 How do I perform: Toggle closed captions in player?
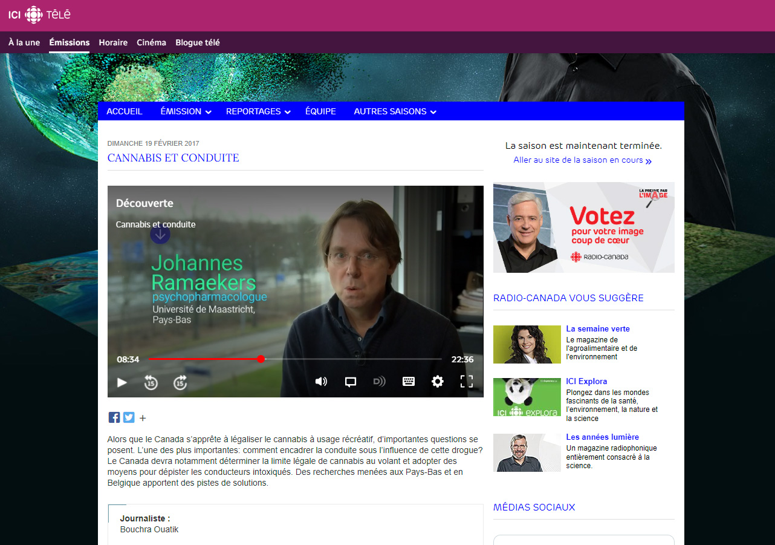(x=350, y=382)
